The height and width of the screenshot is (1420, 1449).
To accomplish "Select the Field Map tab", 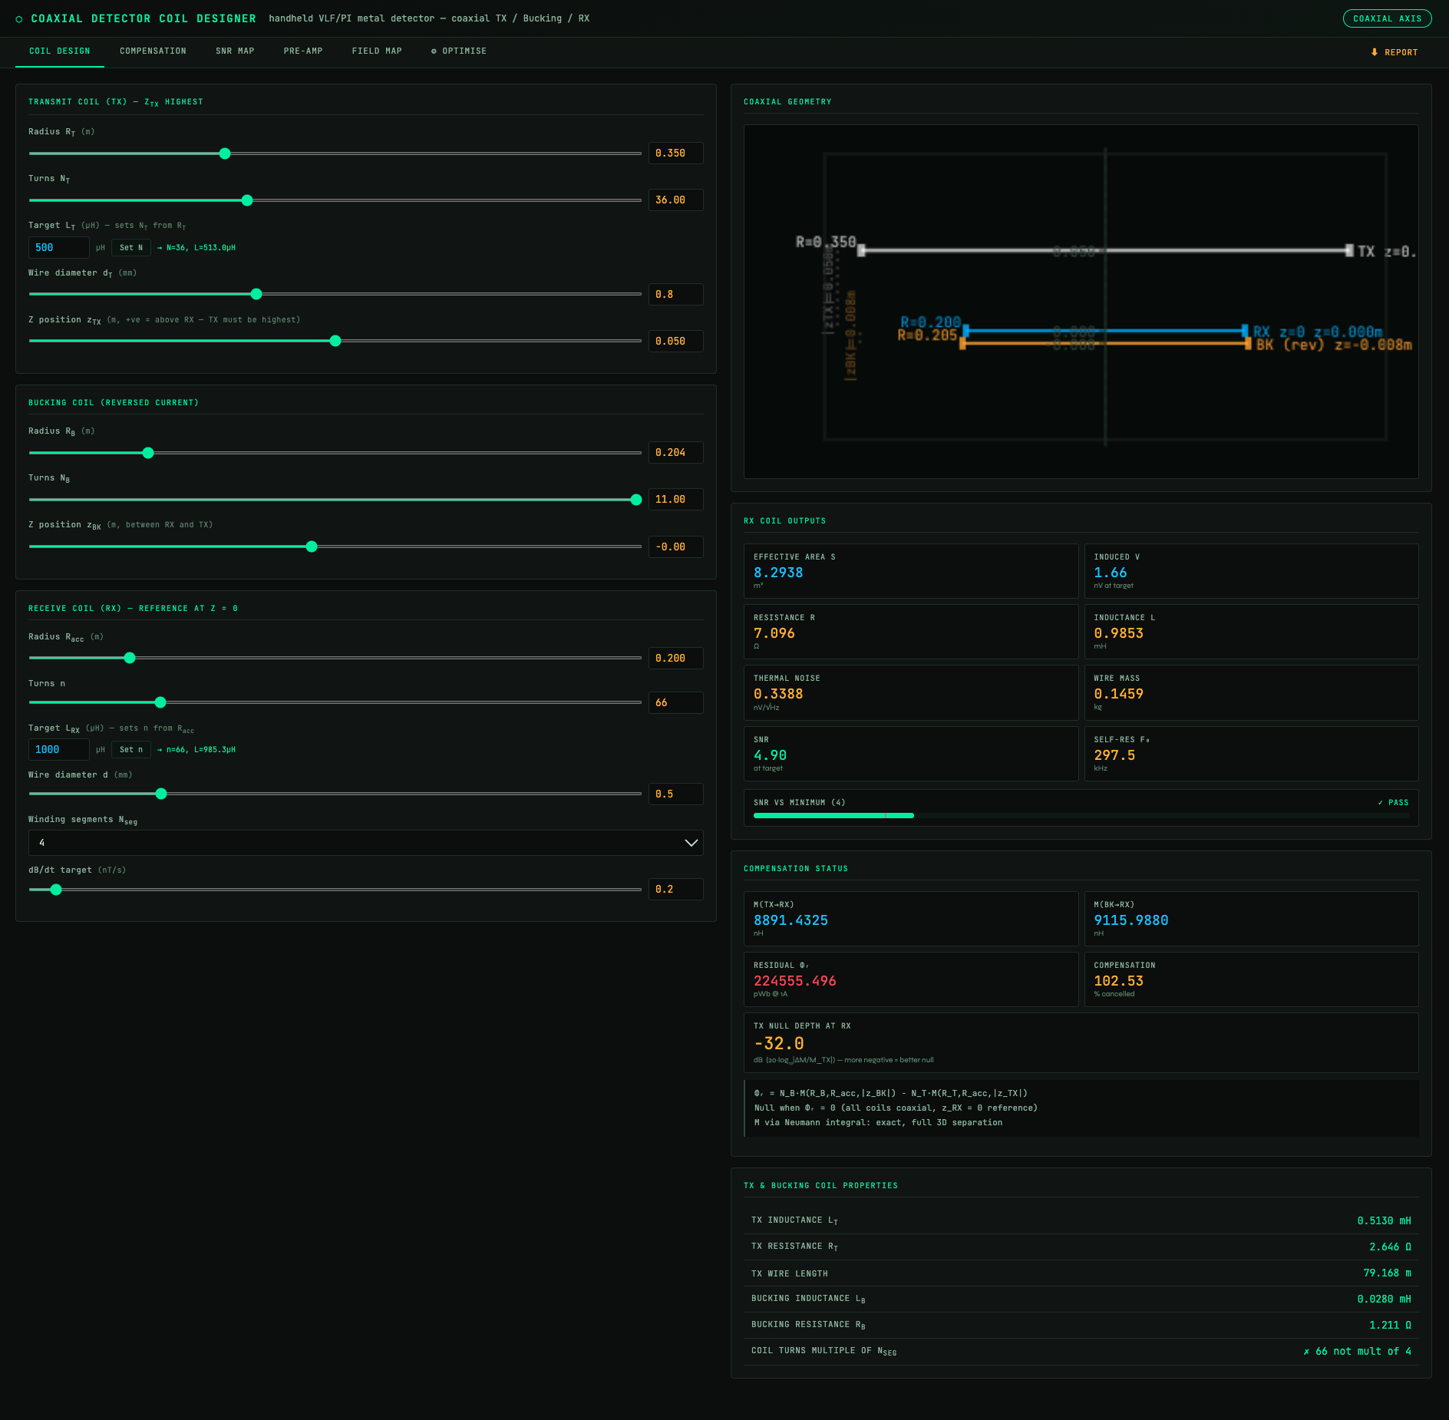I will [x=377, y=51].
